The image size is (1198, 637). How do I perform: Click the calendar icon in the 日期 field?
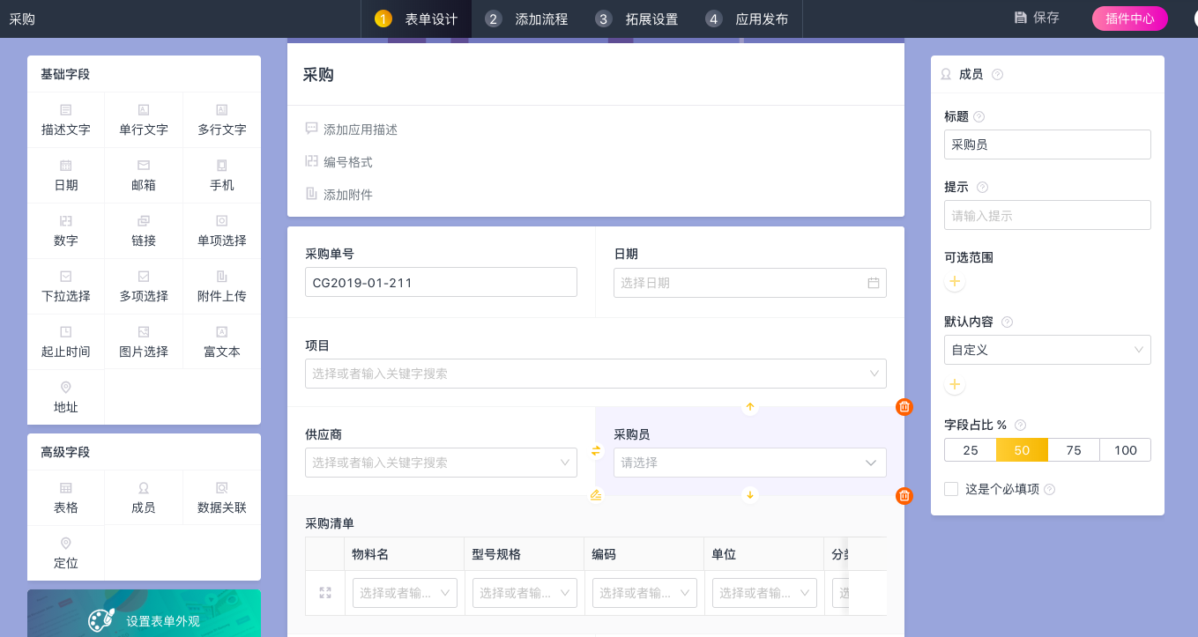pos(873,283)
